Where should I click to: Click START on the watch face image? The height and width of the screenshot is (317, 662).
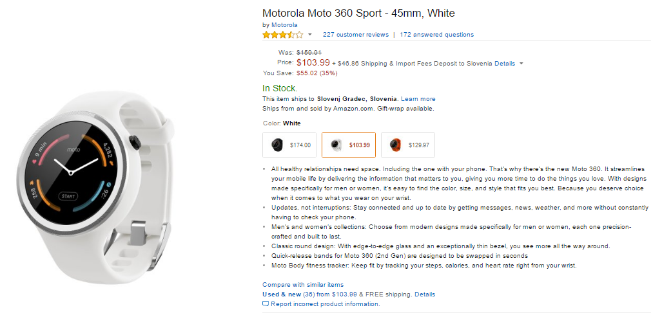coord(67,195)
